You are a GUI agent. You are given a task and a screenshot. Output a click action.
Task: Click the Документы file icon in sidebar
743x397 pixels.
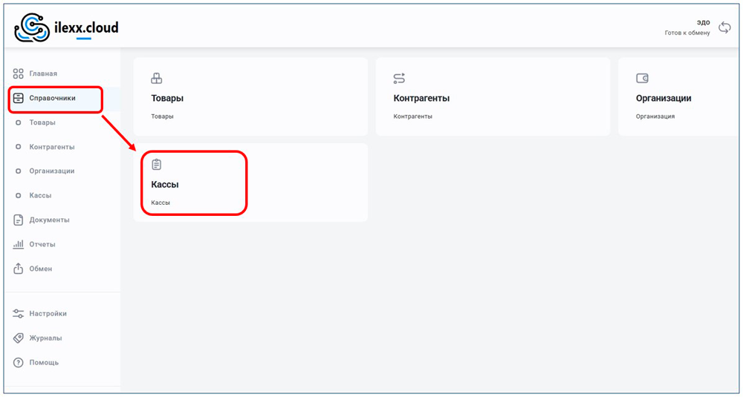pyautogui.click(x=19, y=220)
